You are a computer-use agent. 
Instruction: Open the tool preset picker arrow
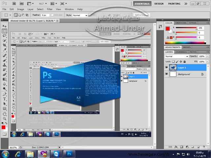coord(10,15)
